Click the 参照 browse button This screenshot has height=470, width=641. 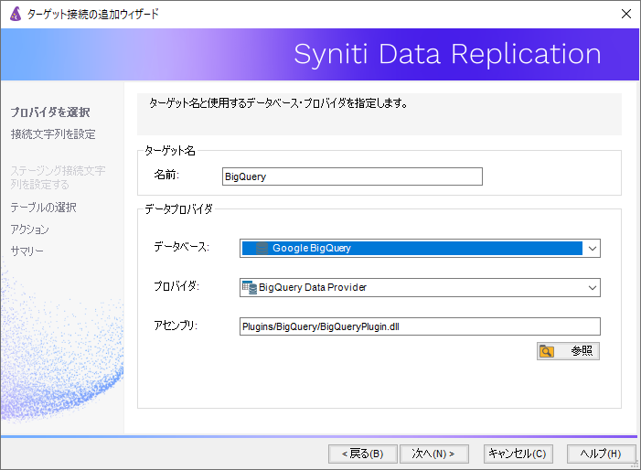click(x=568, y=351)
